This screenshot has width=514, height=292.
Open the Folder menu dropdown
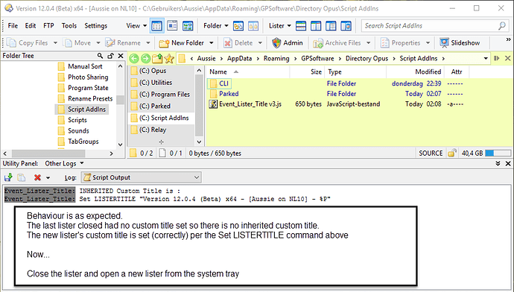(x=216, y=25)
